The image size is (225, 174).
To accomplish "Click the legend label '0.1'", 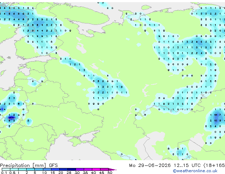I will (4, 173).
